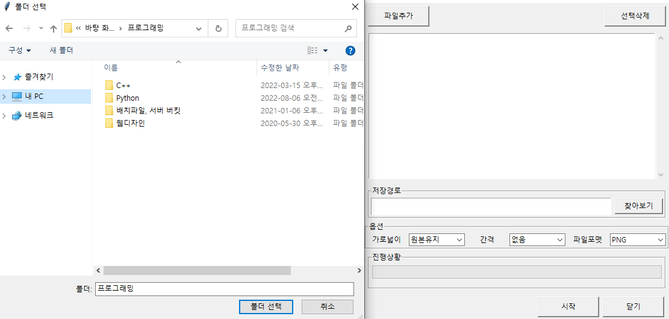Expand the 네트워크 tree node
Viewport: 669px width, 319px height.
click(x=4, y=115)
